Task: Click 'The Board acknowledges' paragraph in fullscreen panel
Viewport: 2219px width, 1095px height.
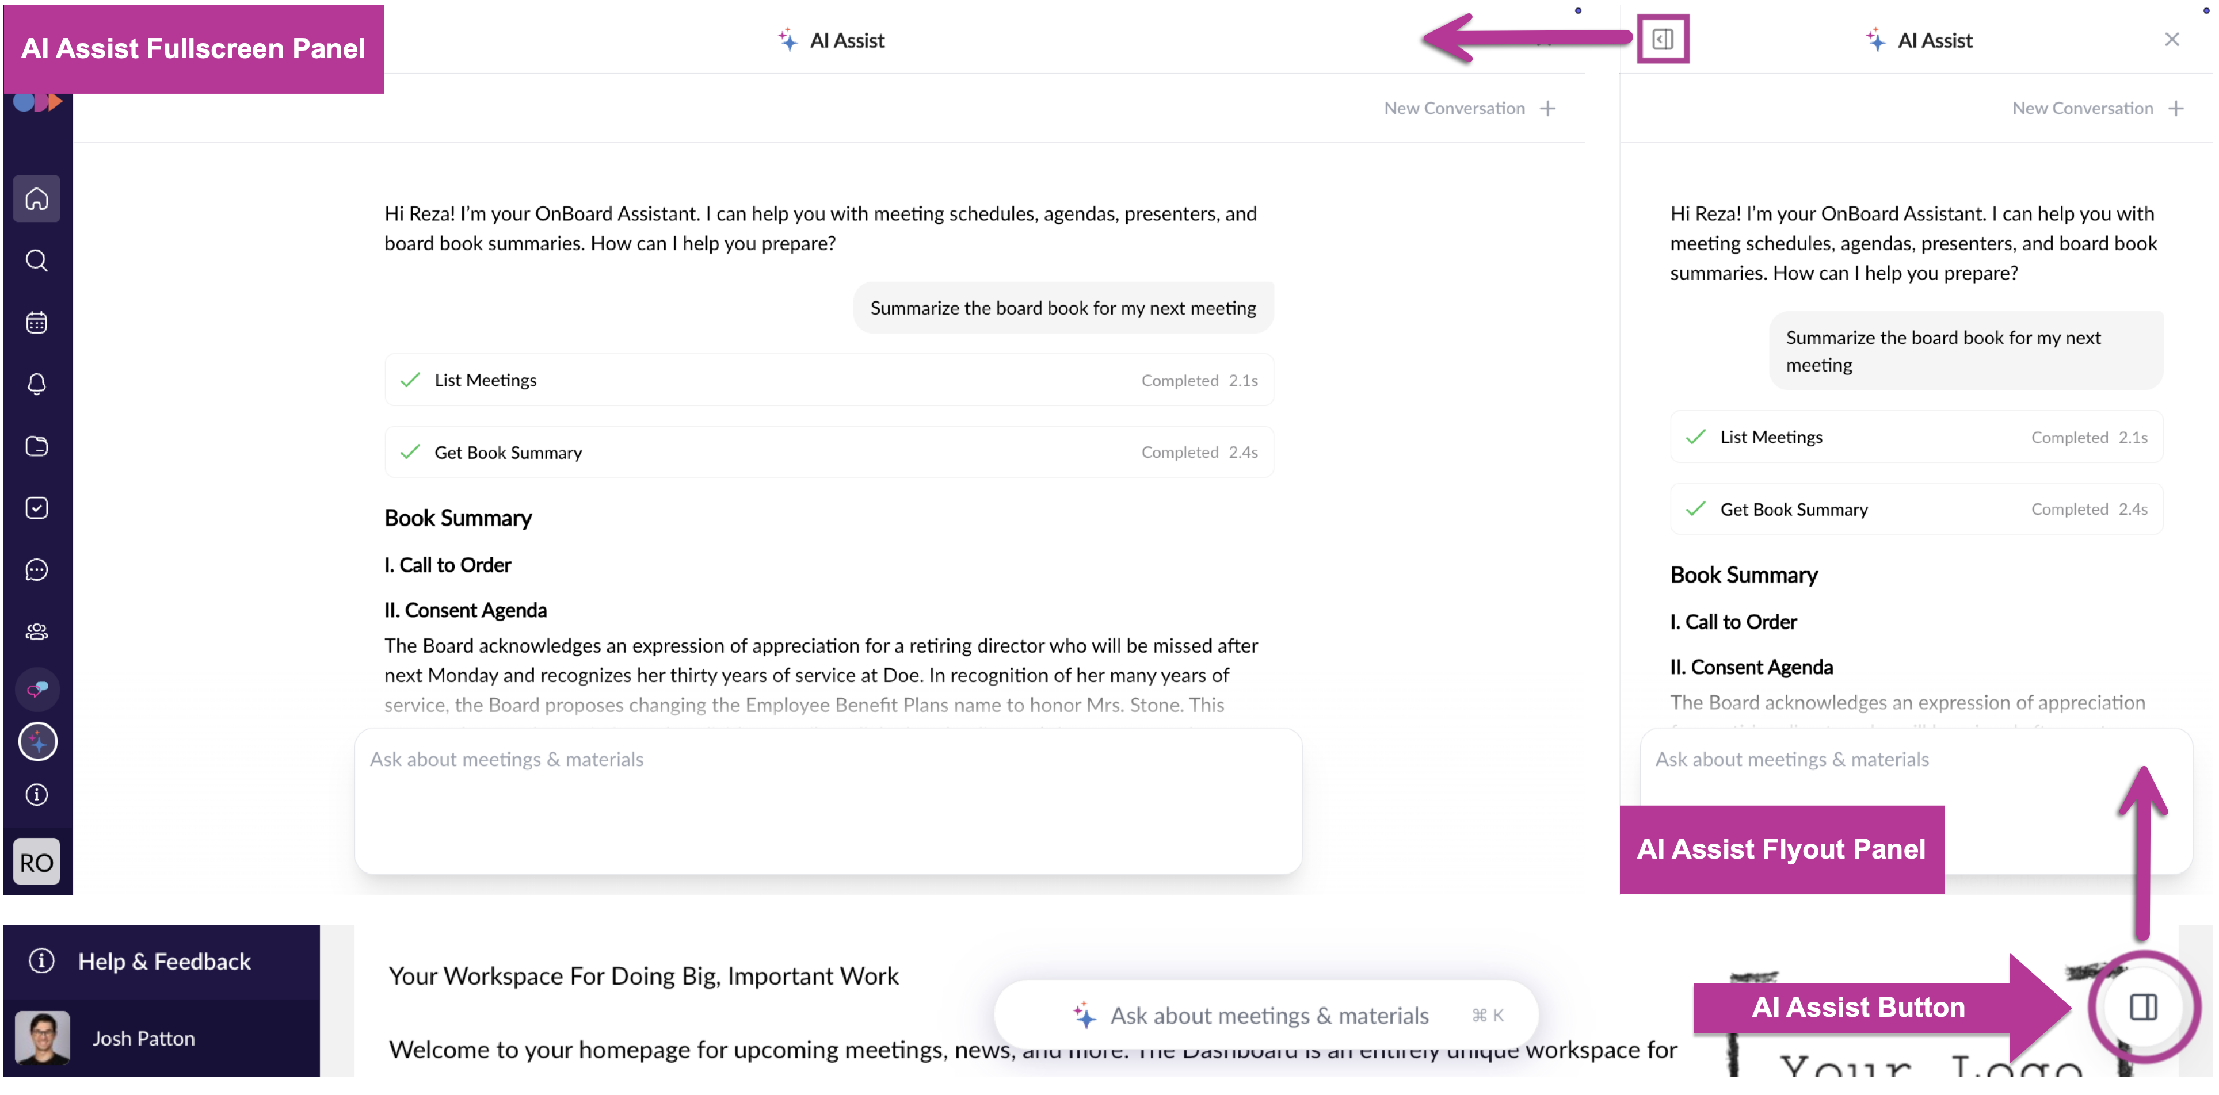Action: point(821,675)
